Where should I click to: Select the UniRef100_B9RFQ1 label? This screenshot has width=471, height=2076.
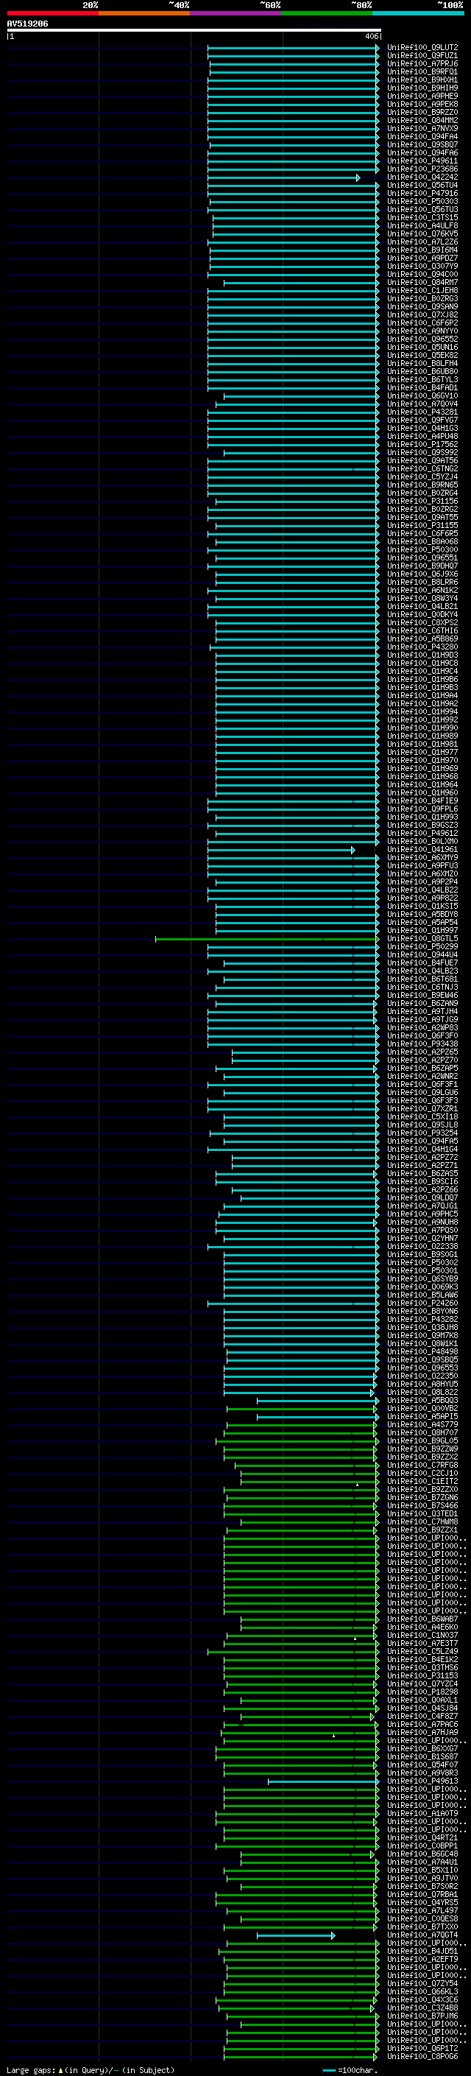[x=422, y=71]
